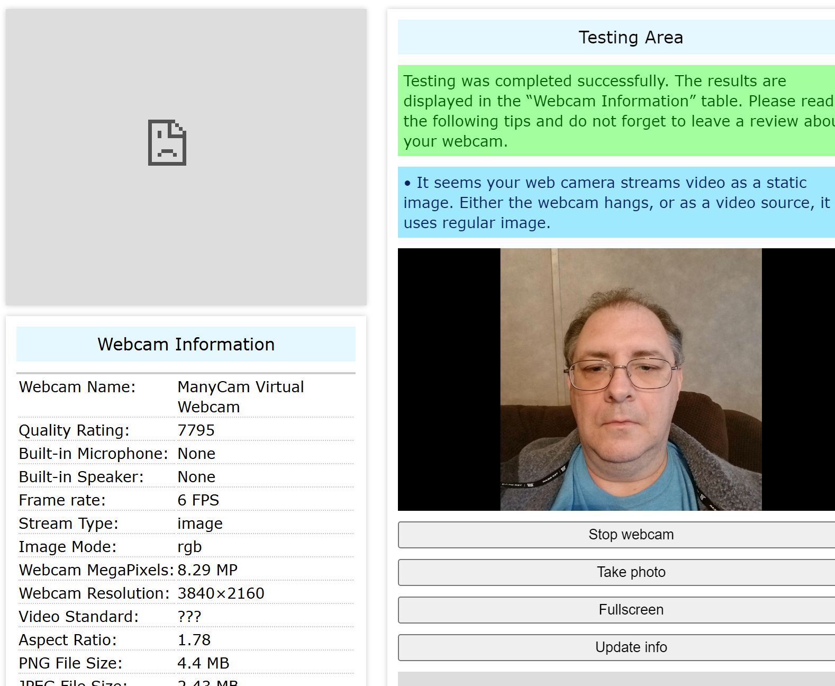Click the Video Standard ??? value
Screen dimensions: 835x686
pyautogui.click(x=189, y=617)
